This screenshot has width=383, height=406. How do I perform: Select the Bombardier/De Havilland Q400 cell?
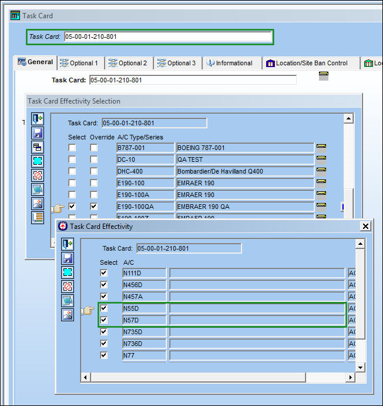[x=245, y=171]
